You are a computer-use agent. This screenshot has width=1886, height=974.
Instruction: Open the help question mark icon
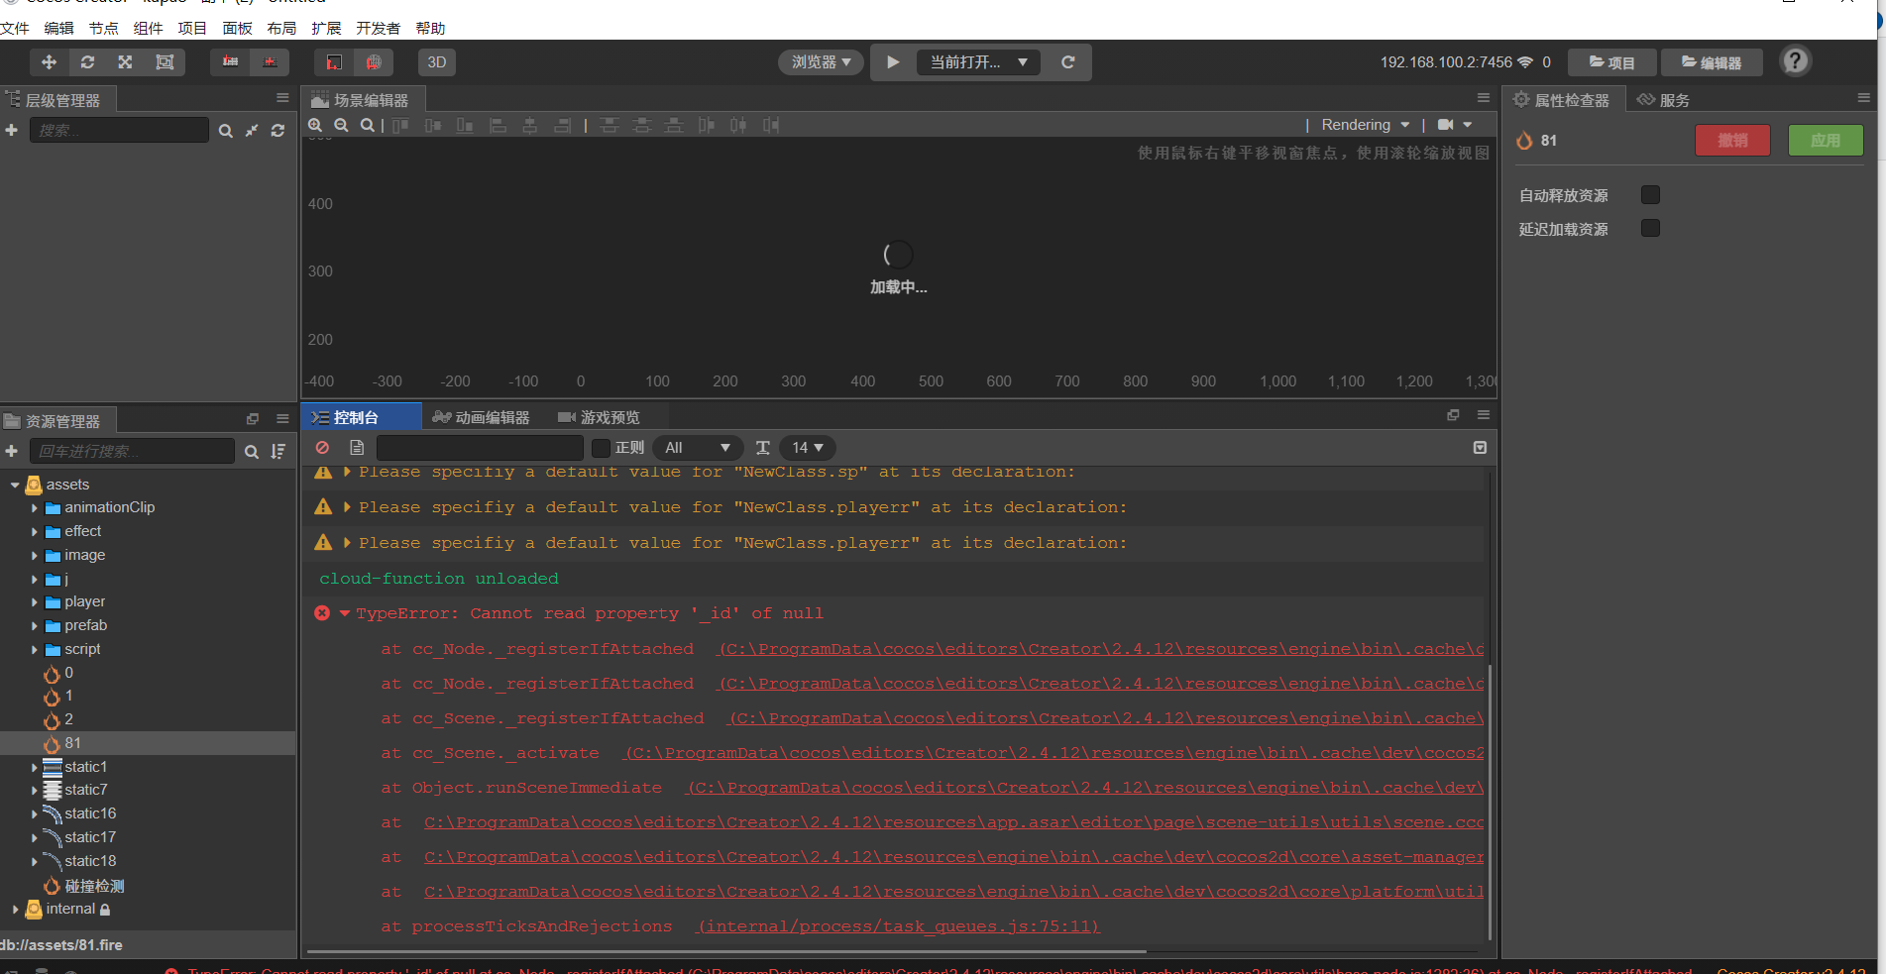click(1795, 61)
